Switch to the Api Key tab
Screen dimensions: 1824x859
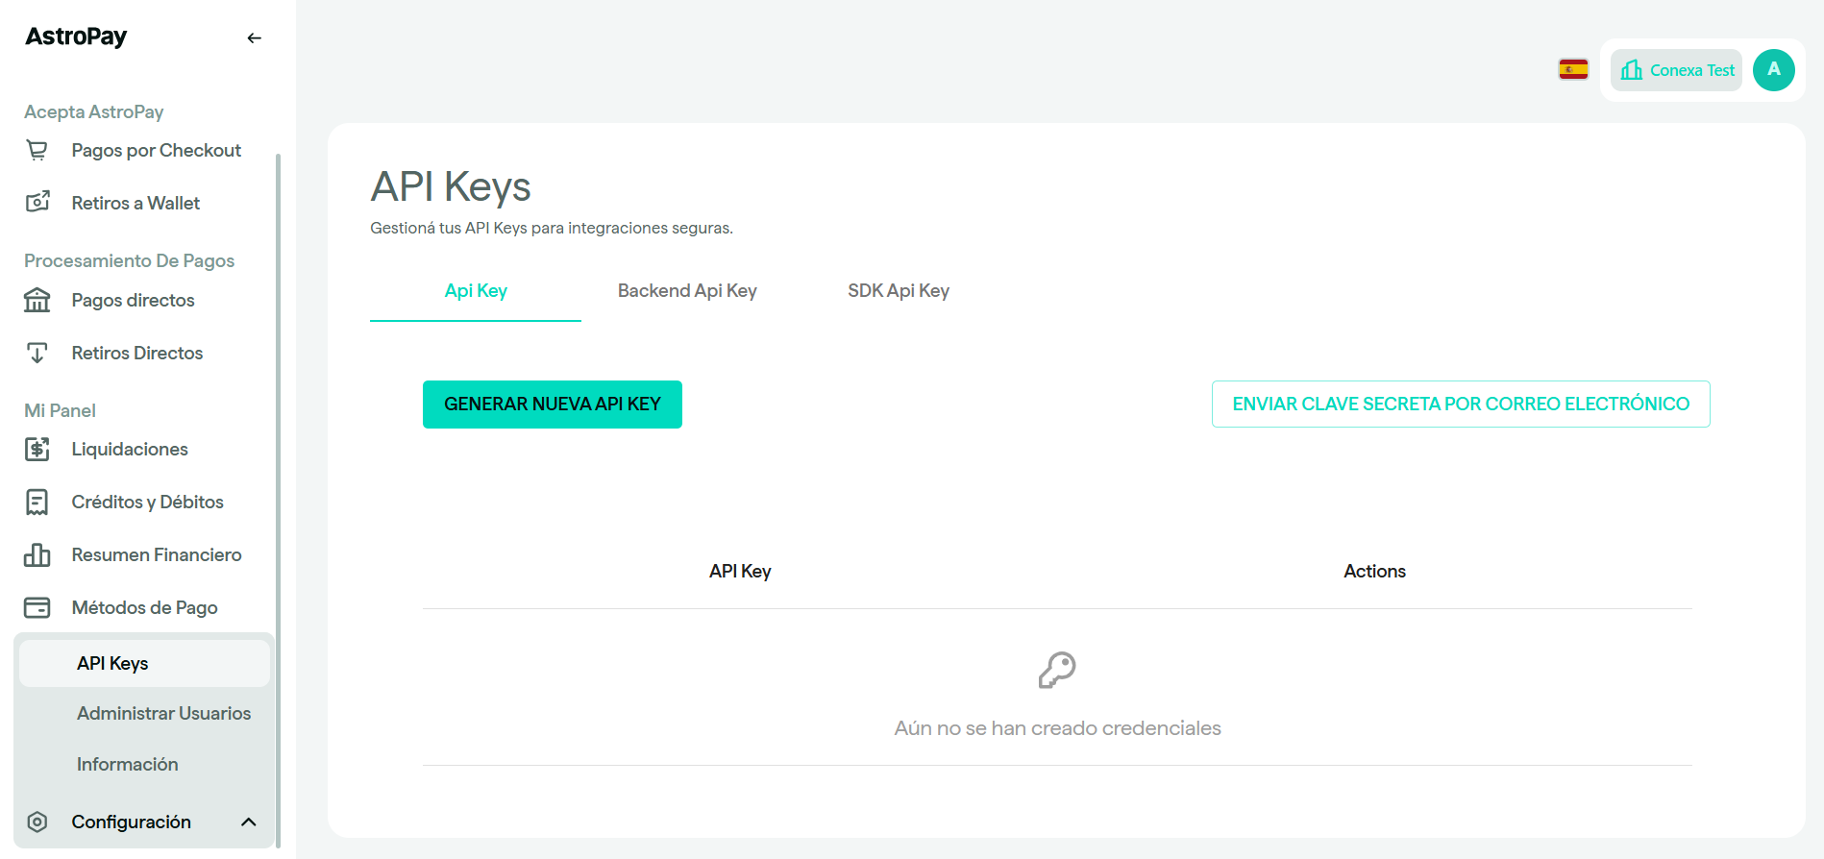pyautogui.click(x=476, y=291)
